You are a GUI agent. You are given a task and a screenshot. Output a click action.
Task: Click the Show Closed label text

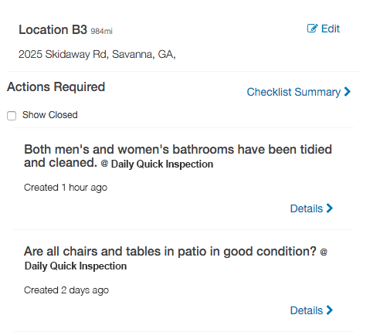49,115
